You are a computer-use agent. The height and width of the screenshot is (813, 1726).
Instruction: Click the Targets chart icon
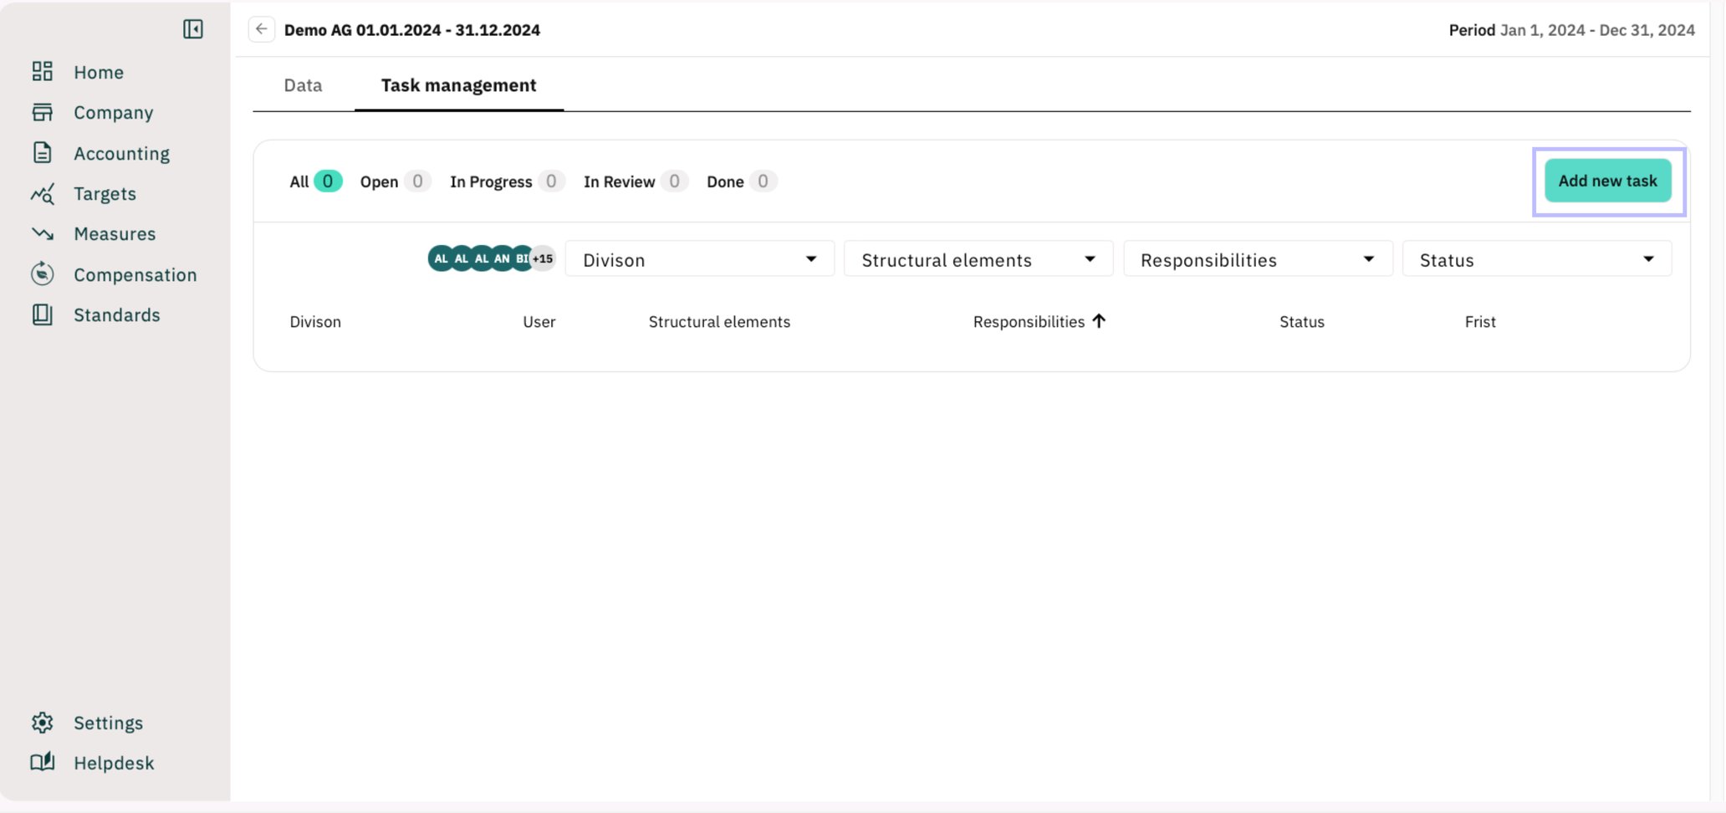coord(42,194)
